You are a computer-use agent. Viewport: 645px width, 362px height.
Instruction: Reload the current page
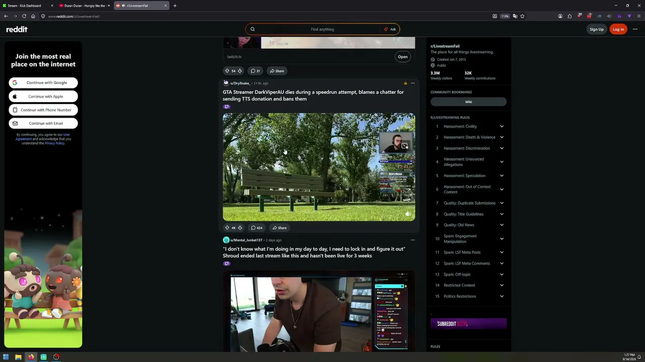click(24, 16)
